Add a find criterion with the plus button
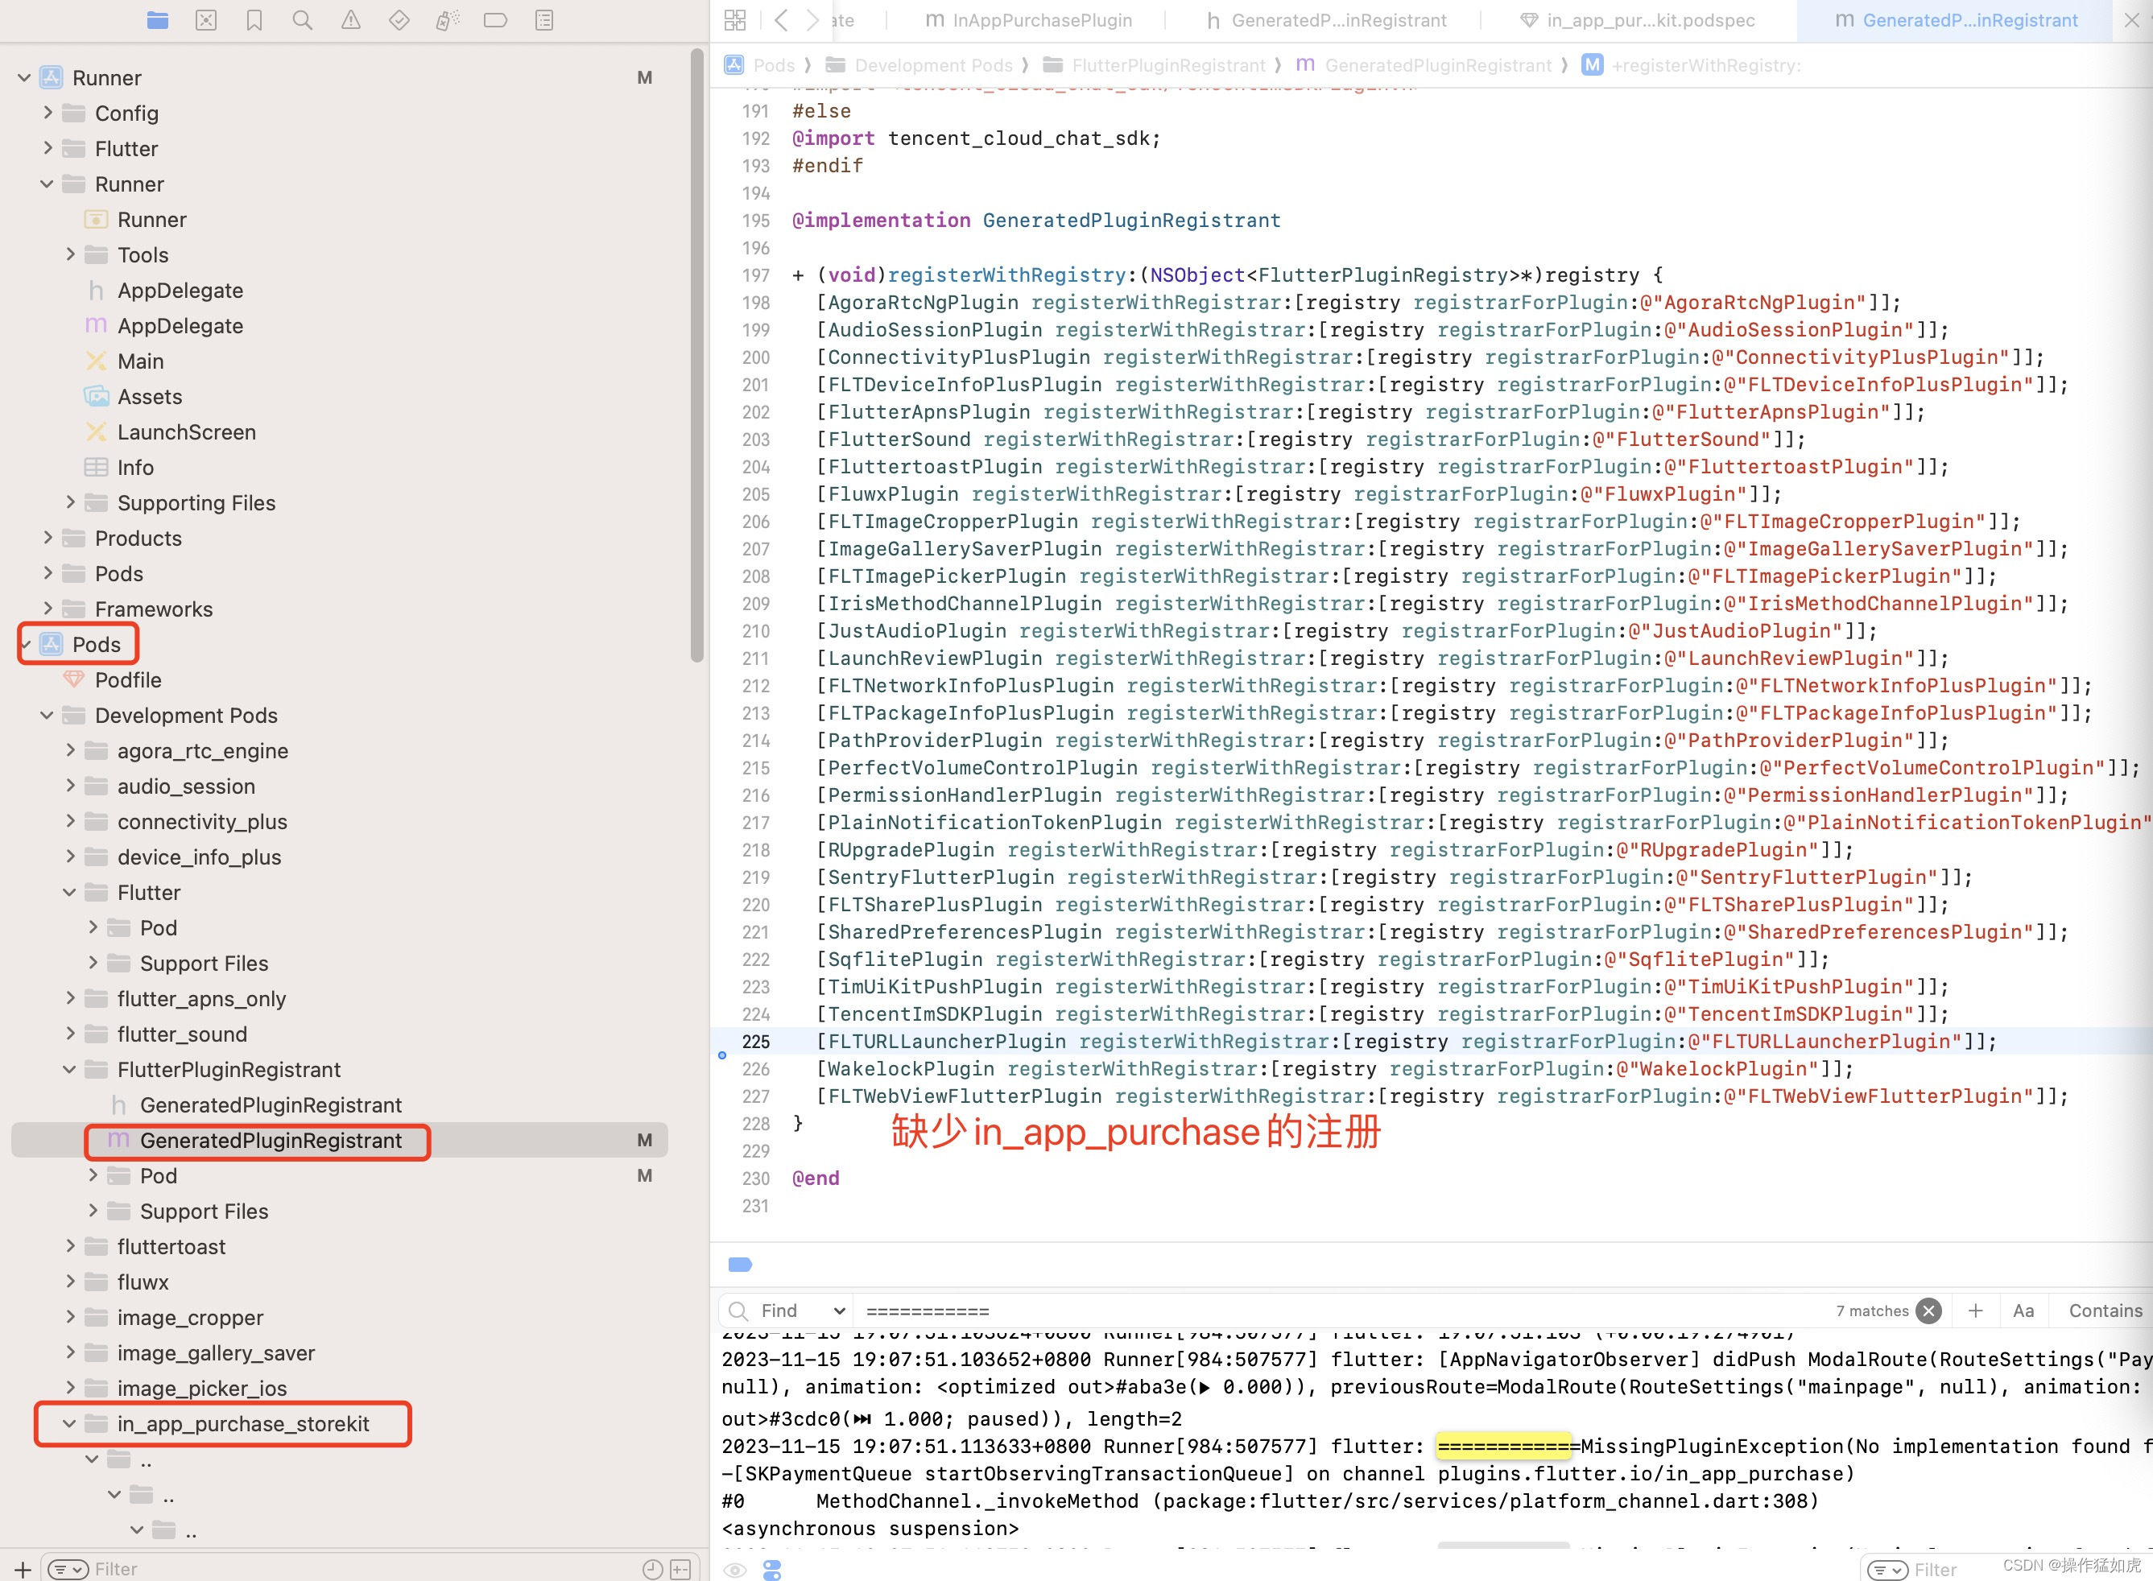The image size is (2153, 1581). coord(1975,1311)
